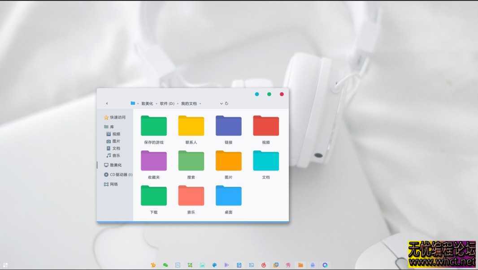Open the purple media player icon on the taskbar
The image size is (478, 270).
coord(226,265)
